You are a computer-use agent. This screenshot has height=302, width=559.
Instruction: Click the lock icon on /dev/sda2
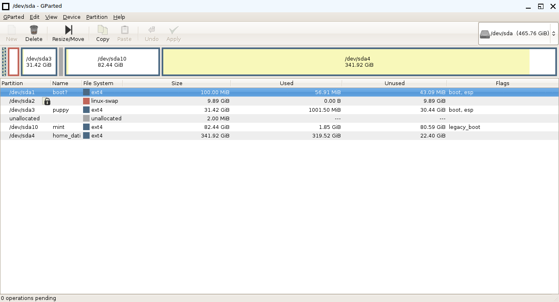[47, 101]
